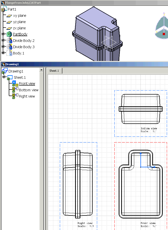Expand the Body.1 tree node

[x=3, y=53]
